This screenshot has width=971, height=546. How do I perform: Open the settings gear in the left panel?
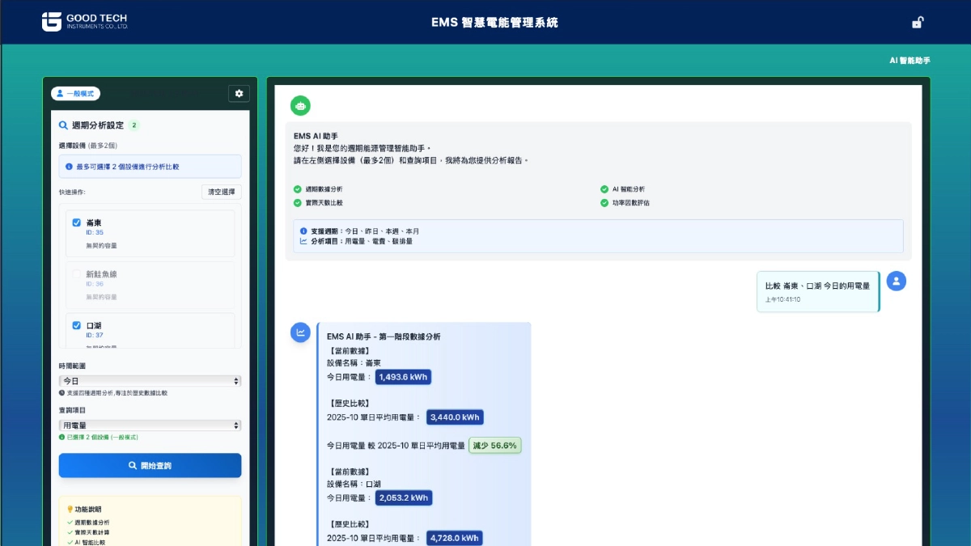coord(238,94)
